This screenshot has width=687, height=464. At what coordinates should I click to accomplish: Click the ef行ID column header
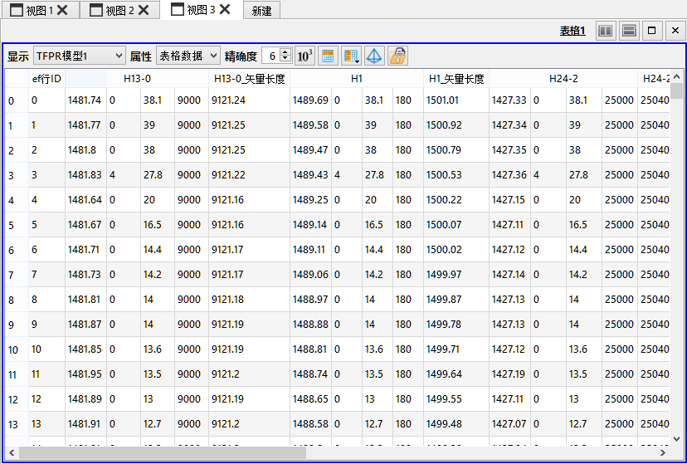pyautogui.click(x=47, y=79)
